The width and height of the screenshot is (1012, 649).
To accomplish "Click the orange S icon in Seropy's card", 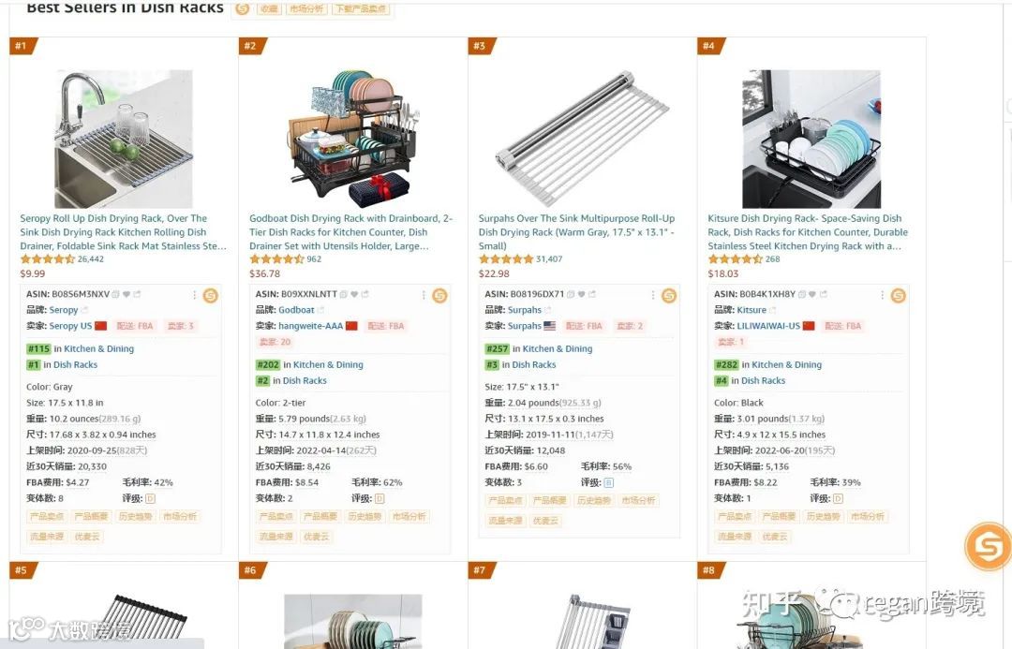I will pyautogui.click(x=211, y=296).
